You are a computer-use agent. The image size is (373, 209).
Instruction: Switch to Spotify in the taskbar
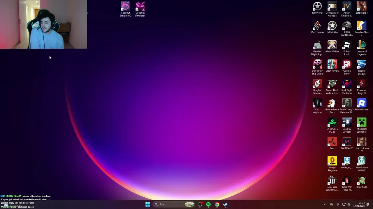pos(208,204)
